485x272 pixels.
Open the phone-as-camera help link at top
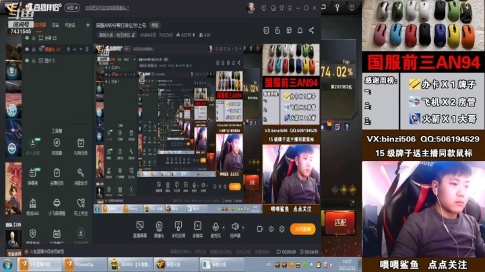click(107, 7)
